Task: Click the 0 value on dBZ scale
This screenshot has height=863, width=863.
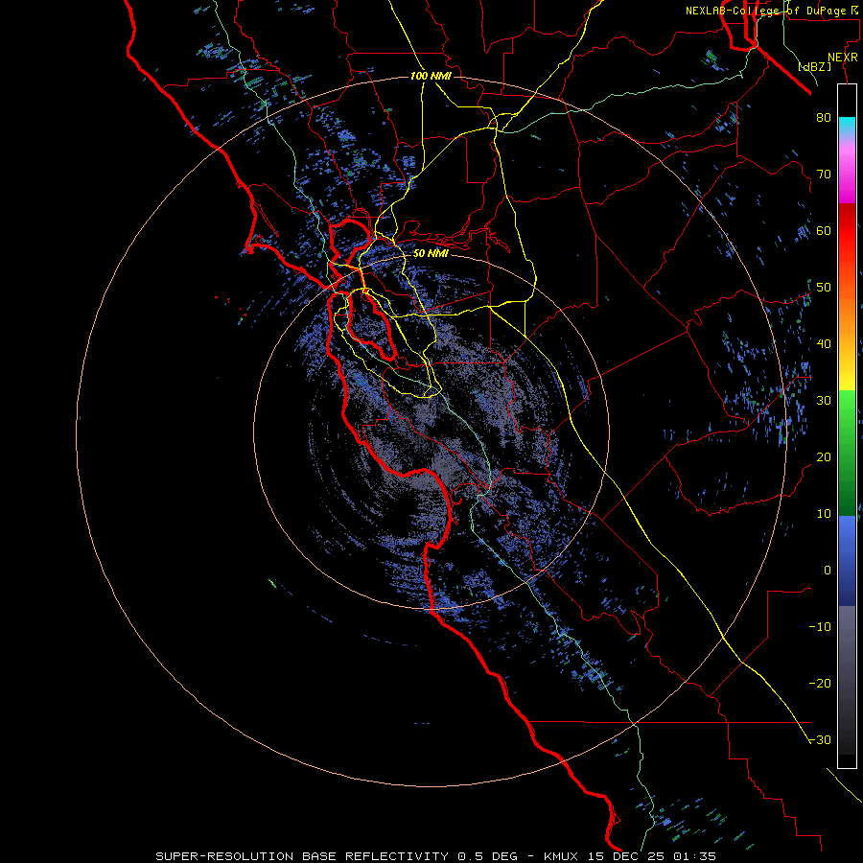Action: [x=828, y=571]
